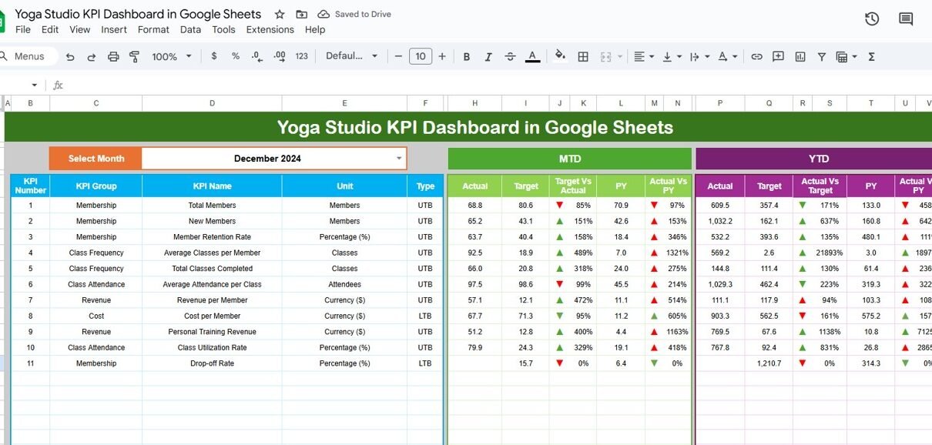Open the text rotation dropdown
This screenshot has height=445, width=932.
[x=727, y=56]
